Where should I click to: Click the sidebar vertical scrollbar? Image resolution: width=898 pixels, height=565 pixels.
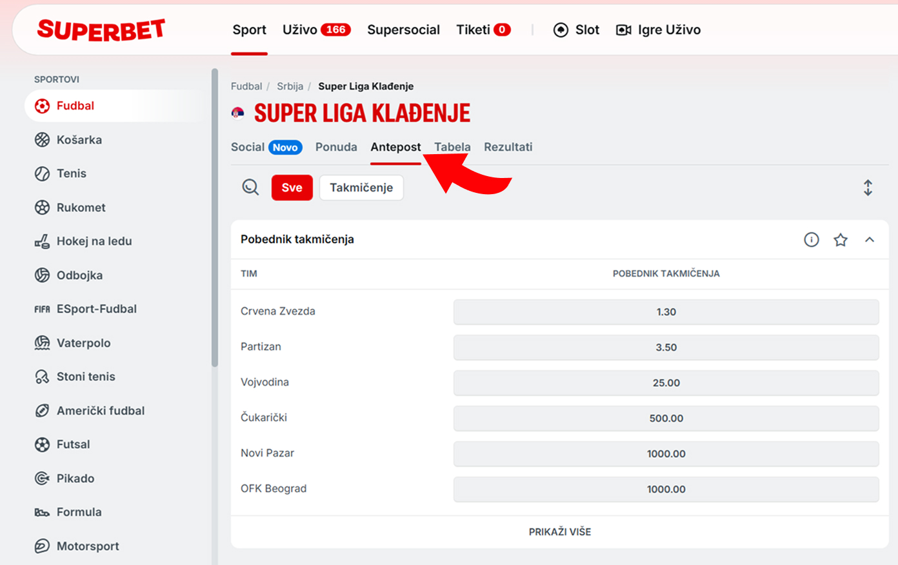pyautogui.click(x=215, y=218)
